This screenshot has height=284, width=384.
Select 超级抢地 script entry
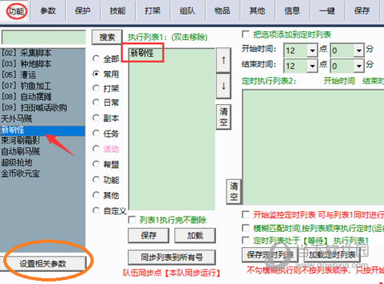[42, 162]
